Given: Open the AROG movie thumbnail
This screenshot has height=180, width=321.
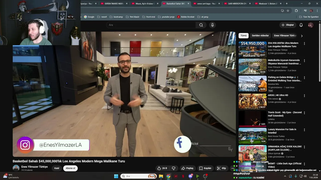Looking at the screenshot, I should click(253, 101).
